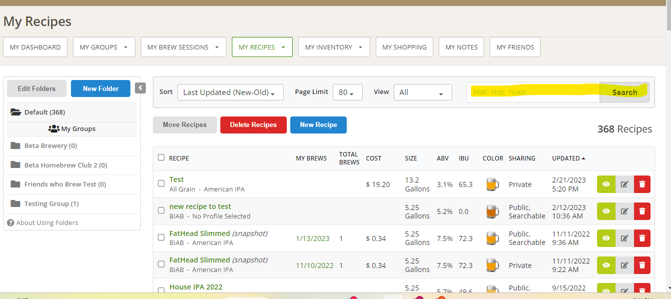Screen dimensions: 671x299
Task: Click the edit icon for Test recipe
Action: pos(625,184)
